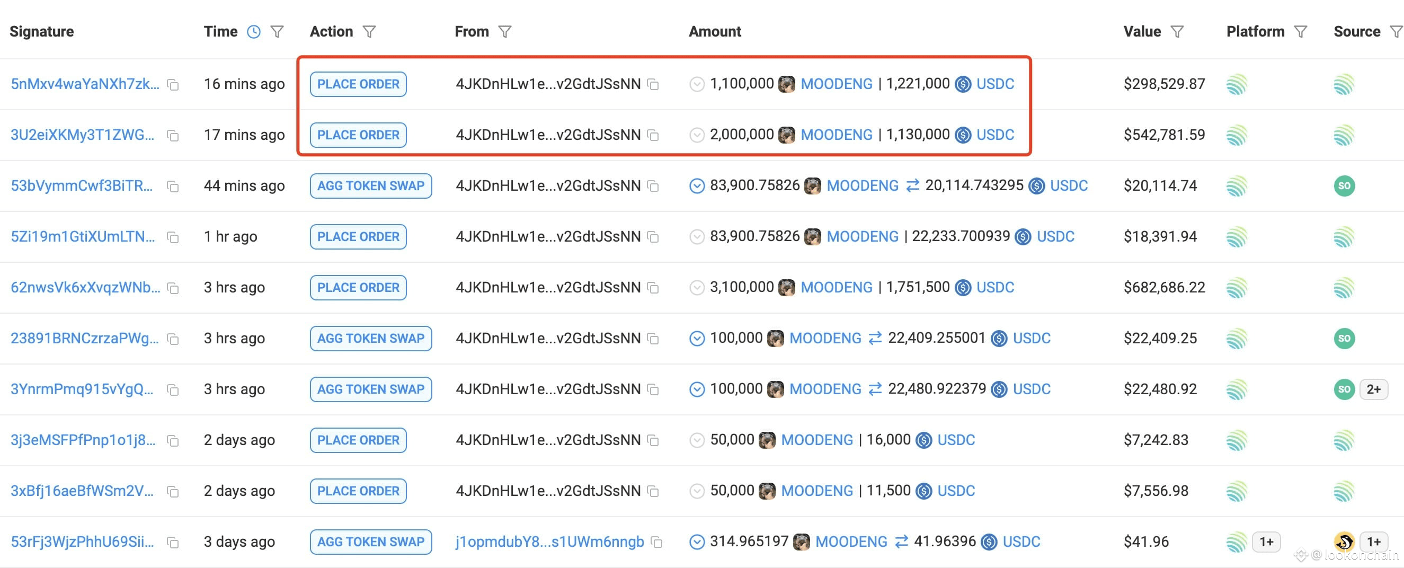Copy signature 3xBfj16aeBfWSm2V... to clipboard
The height and width of the screenshot is (568, 1404).
[x=173, y=492]
